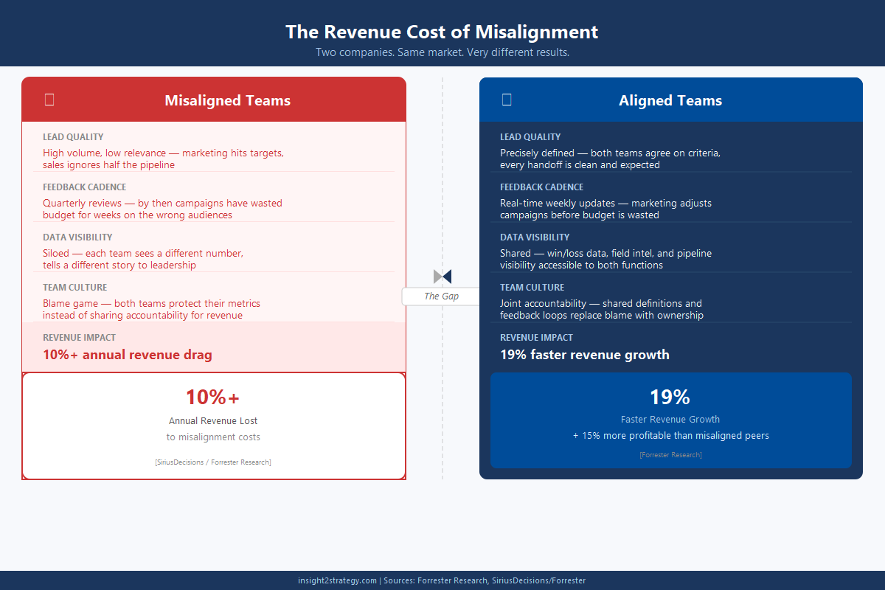Click the large '19%' statistic
This screenshot has width=885, height=590.
tap(670, 397)
